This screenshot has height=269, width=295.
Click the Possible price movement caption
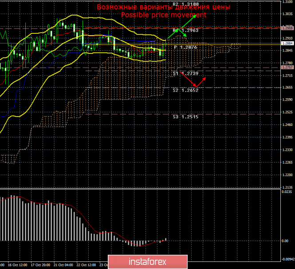[164, 15]
